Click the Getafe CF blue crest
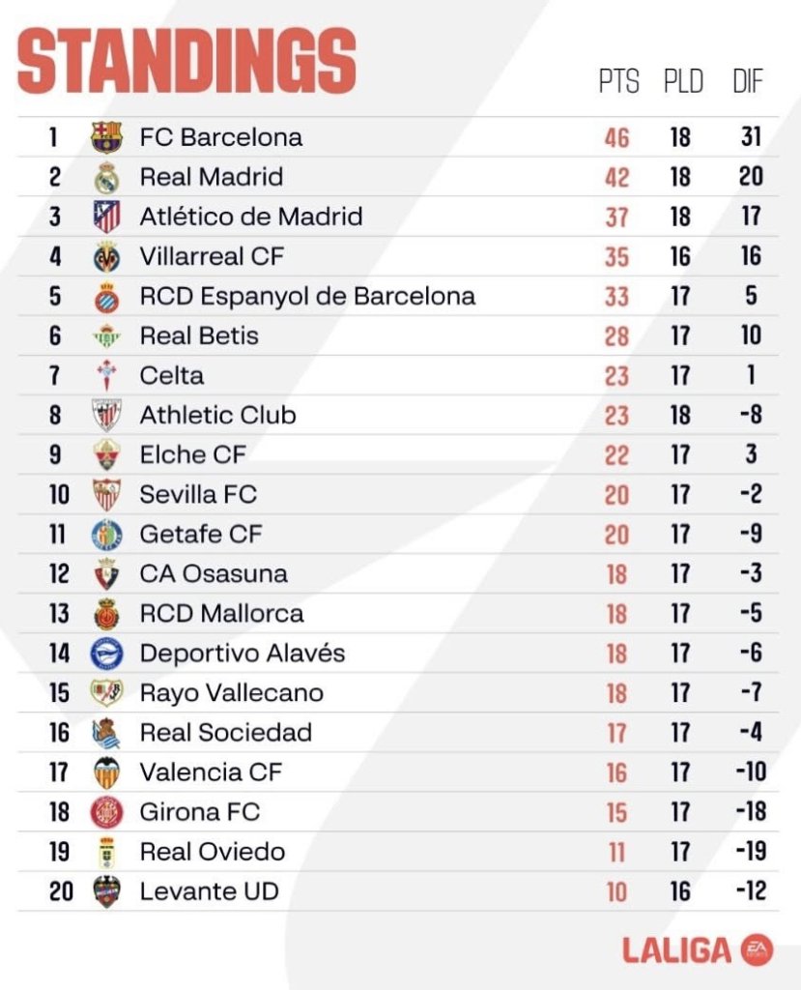This screenshot has width=801, height=990. tap(106, 535)
